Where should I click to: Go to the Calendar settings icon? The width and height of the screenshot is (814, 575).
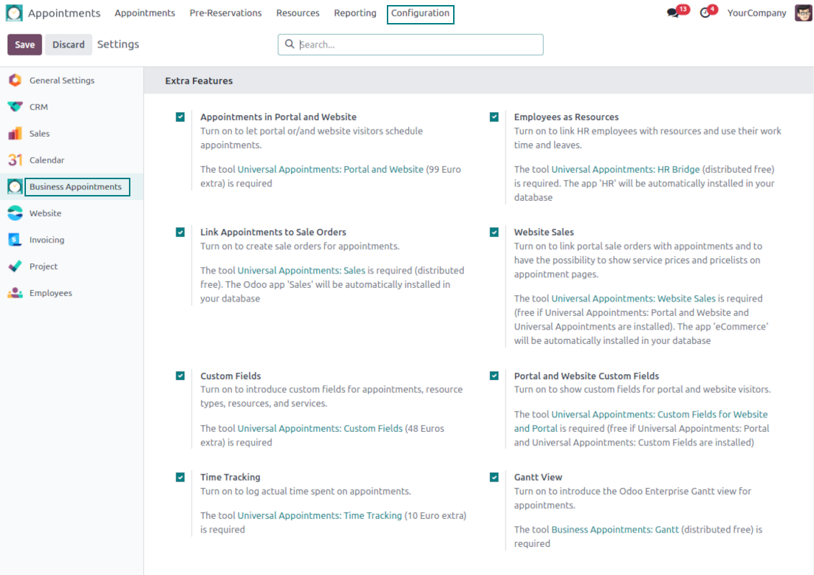click(15, 160)
